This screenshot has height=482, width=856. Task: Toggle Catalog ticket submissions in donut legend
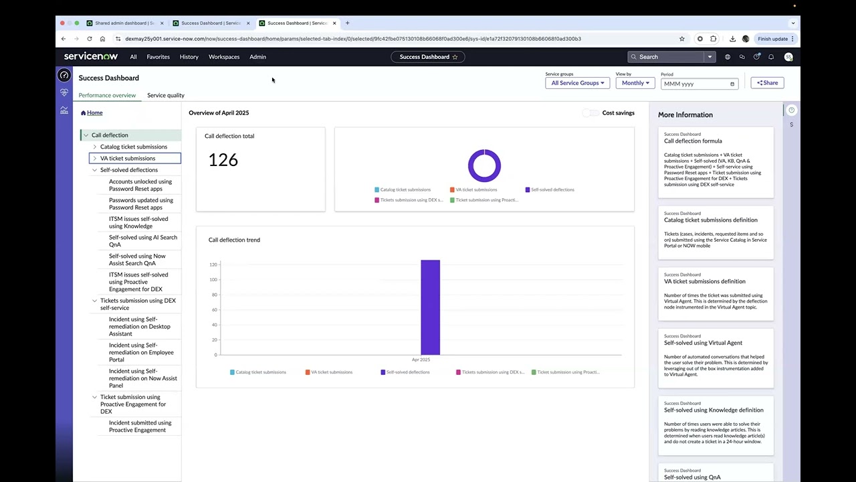pos(403,189)
